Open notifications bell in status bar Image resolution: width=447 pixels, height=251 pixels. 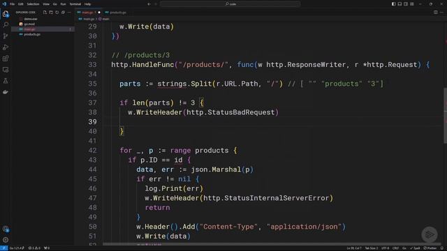pyautogui.click(x=442, y=248)
